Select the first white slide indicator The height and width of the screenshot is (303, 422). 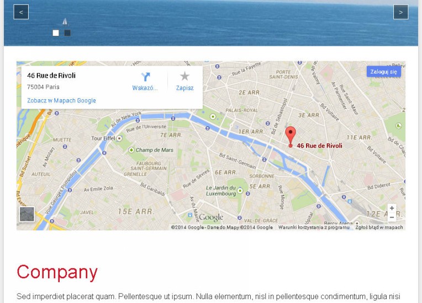coord(56,33)
